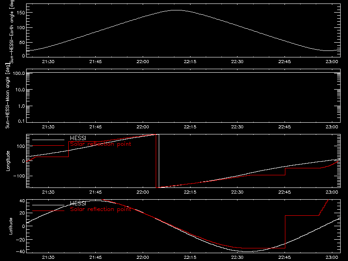Click the 0 tick on Longitude axis
Image resolution: width=348 pixels, height=261 pixels.
point(23,161)
